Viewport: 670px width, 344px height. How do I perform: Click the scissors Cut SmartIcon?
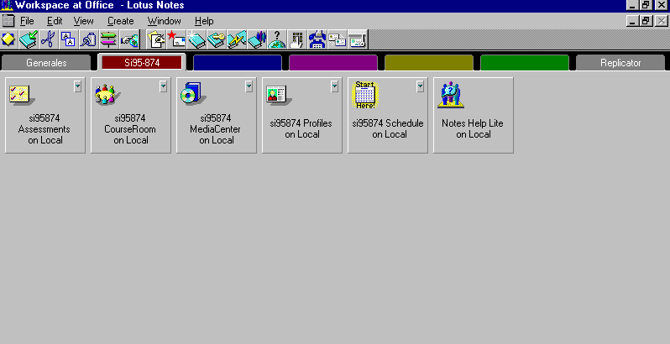pos(49,39)
